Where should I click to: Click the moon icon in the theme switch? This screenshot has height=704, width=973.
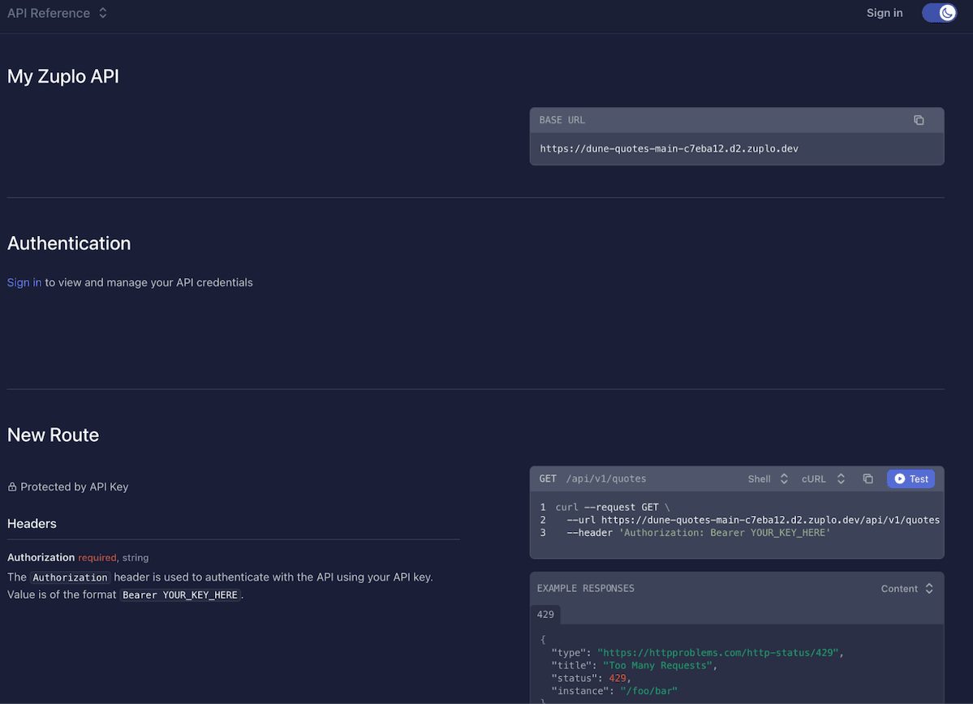click(946, 13)
